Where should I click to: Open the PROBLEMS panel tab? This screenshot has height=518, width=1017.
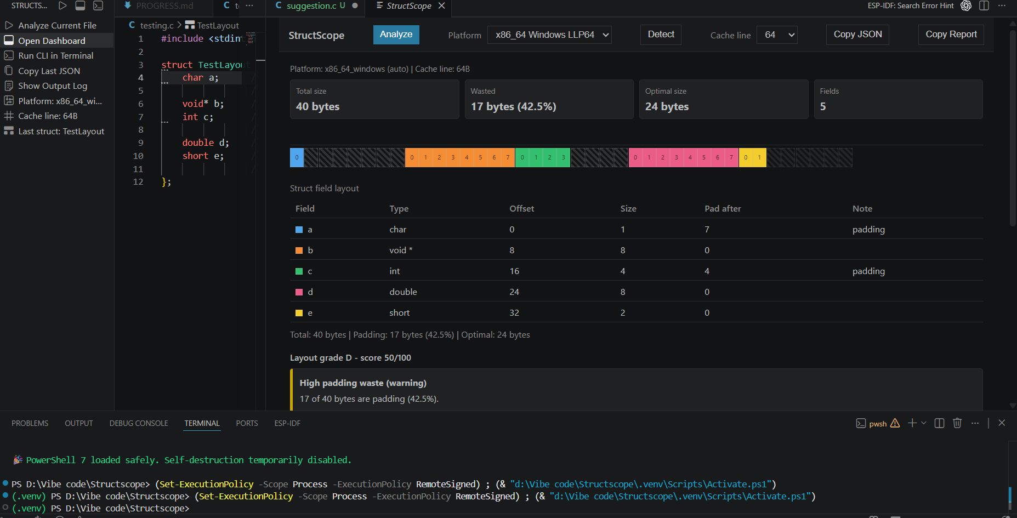pos(30,423)
